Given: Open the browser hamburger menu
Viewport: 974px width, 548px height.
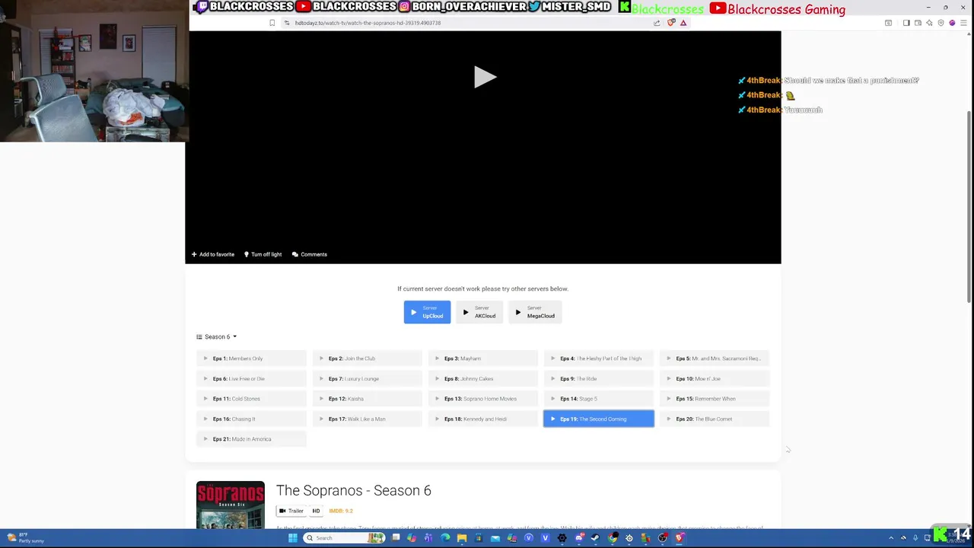Looking at the screenshot, I should click(x=963, y=23).
